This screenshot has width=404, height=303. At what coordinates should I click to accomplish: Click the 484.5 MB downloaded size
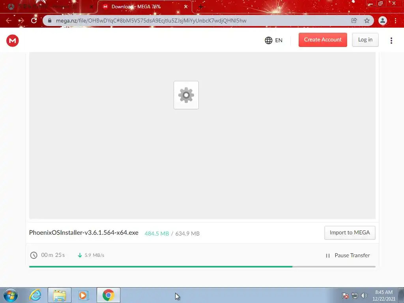[x=157, y=234]
